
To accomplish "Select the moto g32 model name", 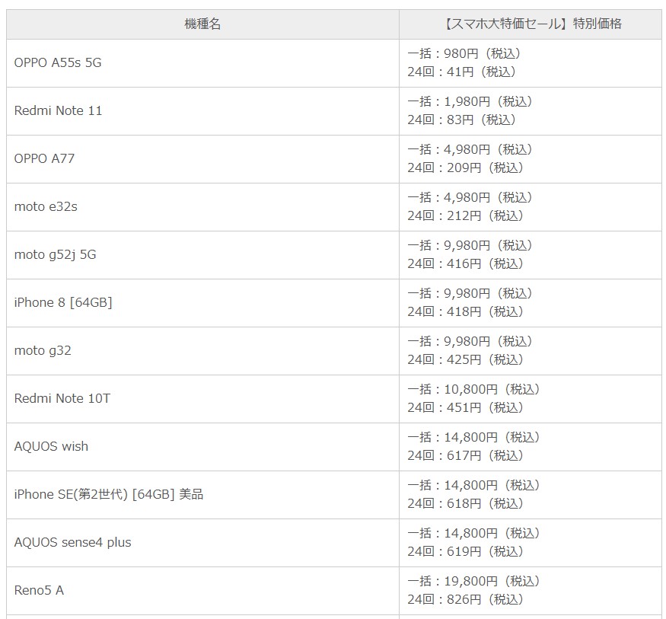I will (43, 350).
